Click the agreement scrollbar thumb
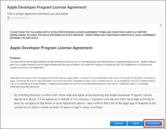The width and height of the screenshot is (166, 129). tap(161, 26)
